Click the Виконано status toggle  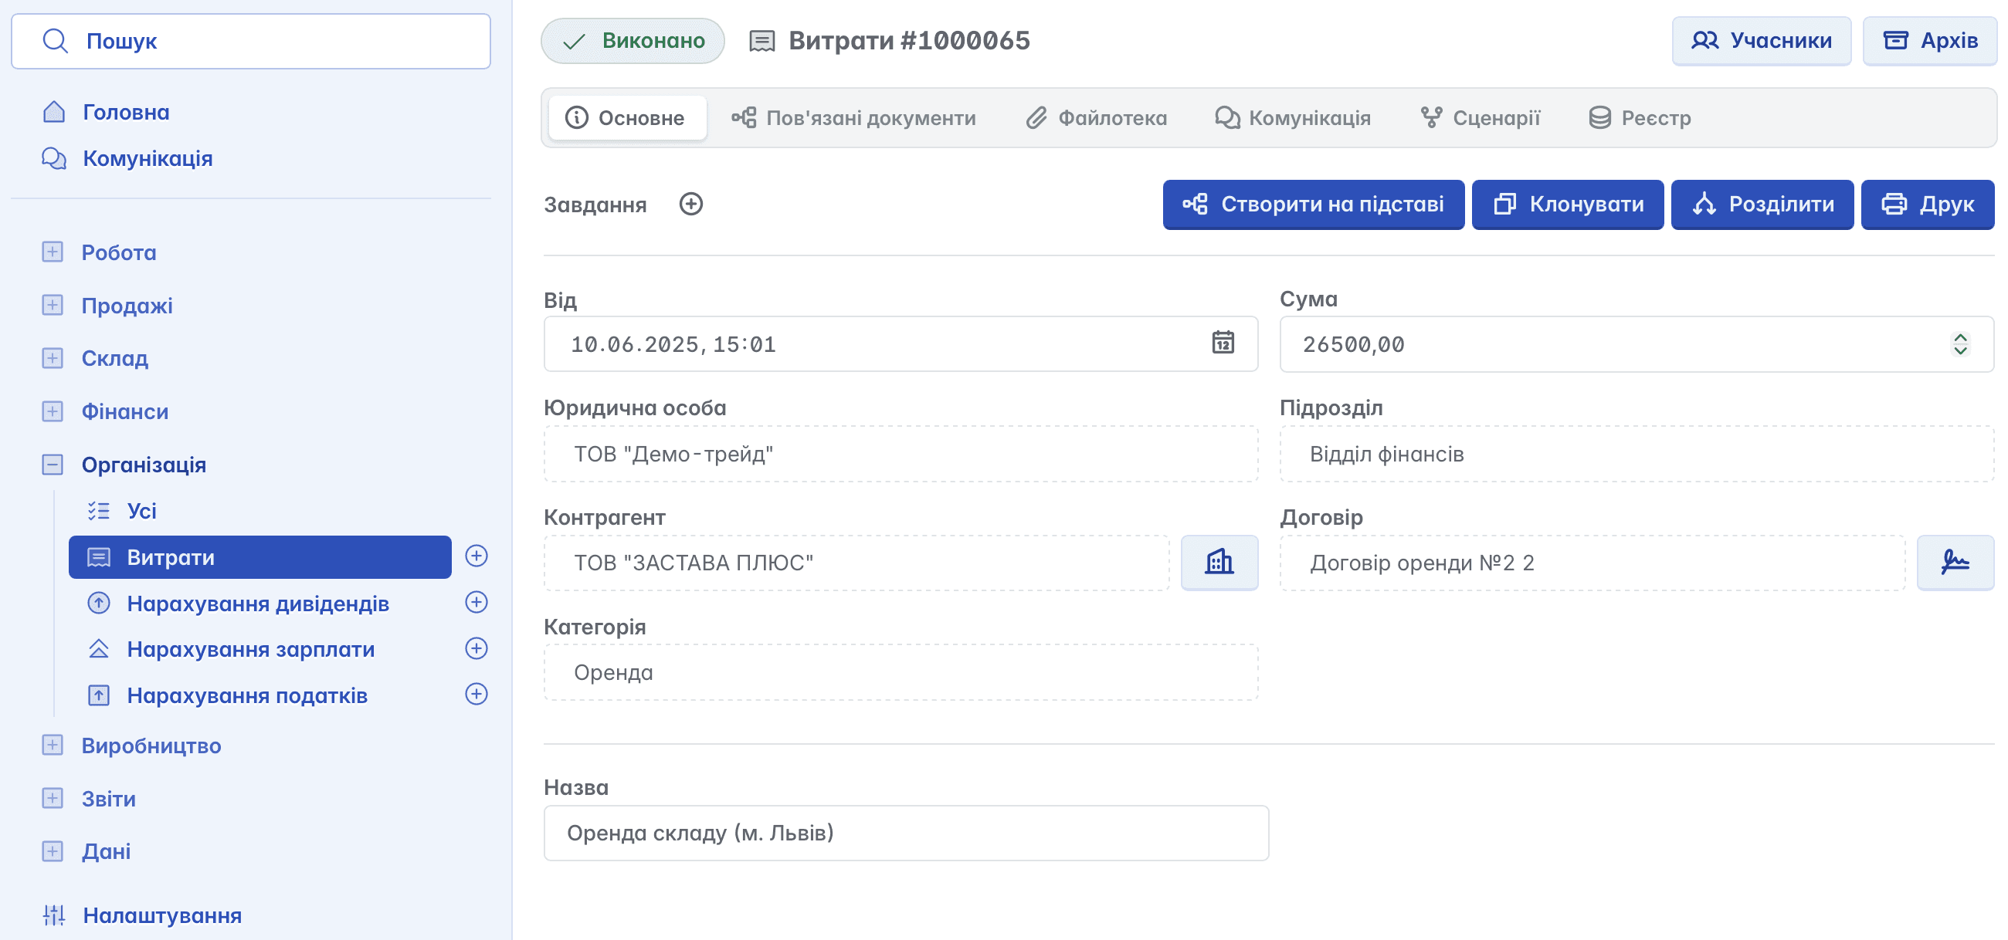click(x=633, y=40)
